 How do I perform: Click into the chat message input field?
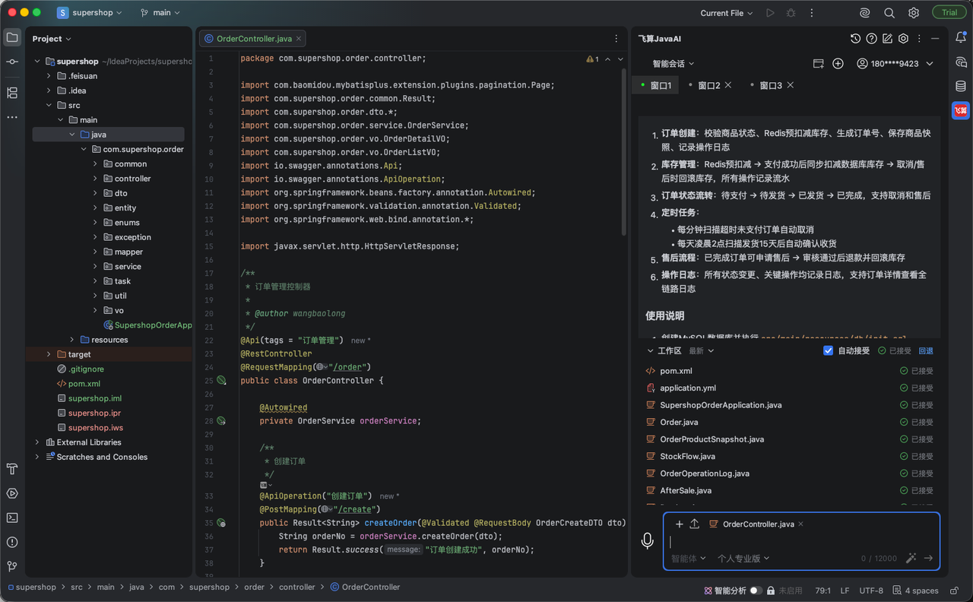point(801,542)
